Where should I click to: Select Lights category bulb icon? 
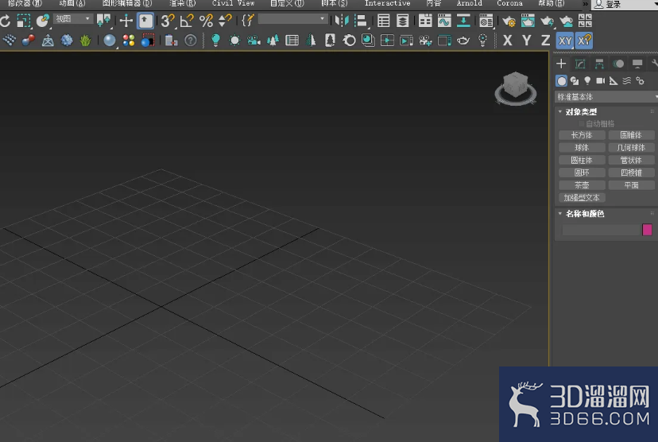coord(587,80)
